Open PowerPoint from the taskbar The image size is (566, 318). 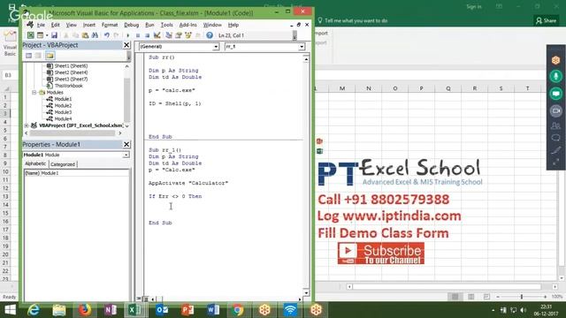coord(187,310)
